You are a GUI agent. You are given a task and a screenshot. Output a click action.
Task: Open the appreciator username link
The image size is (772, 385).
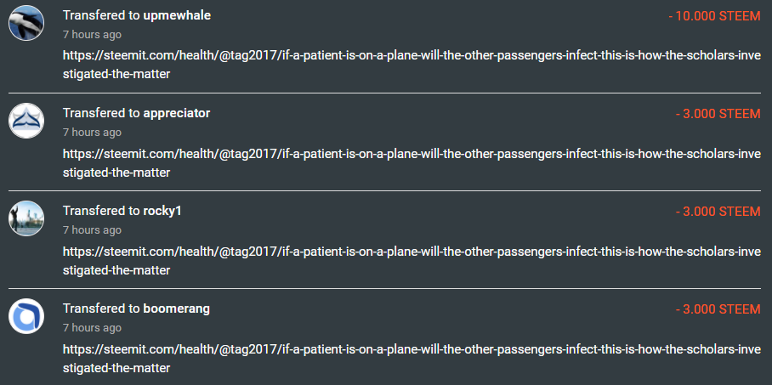point(177,113)
